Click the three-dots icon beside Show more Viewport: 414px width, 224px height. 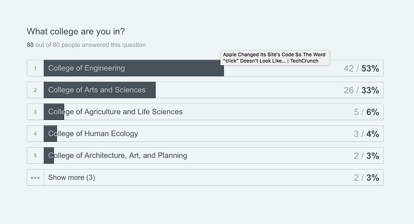[35, 177]
